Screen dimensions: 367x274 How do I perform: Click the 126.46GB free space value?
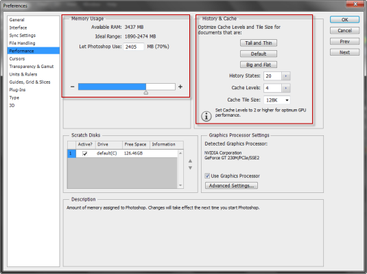pyautogui.click(x=133, y=153)
